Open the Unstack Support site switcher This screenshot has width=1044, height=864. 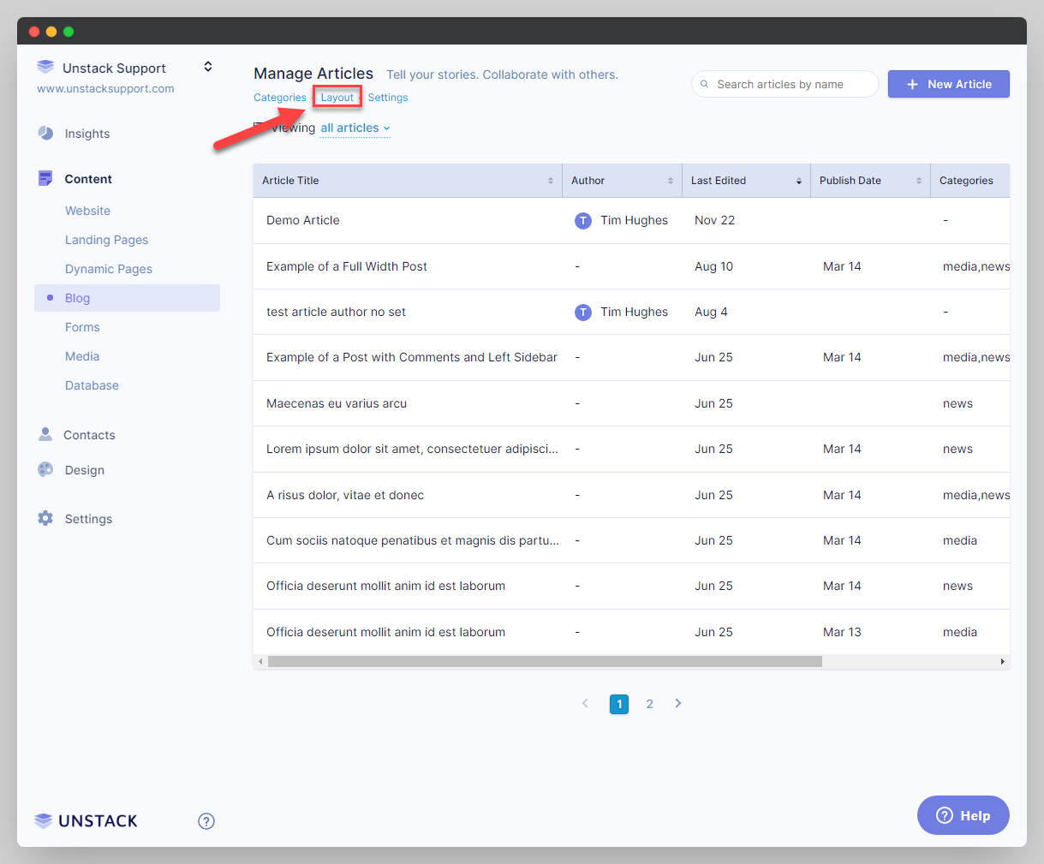[207, 67]
